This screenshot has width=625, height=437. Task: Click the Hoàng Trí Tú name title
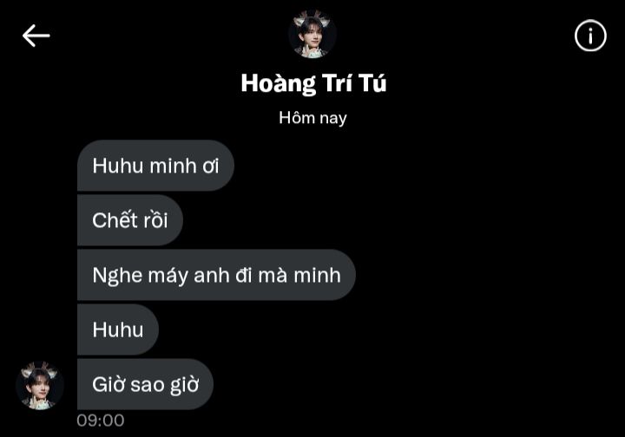point(313,83)
